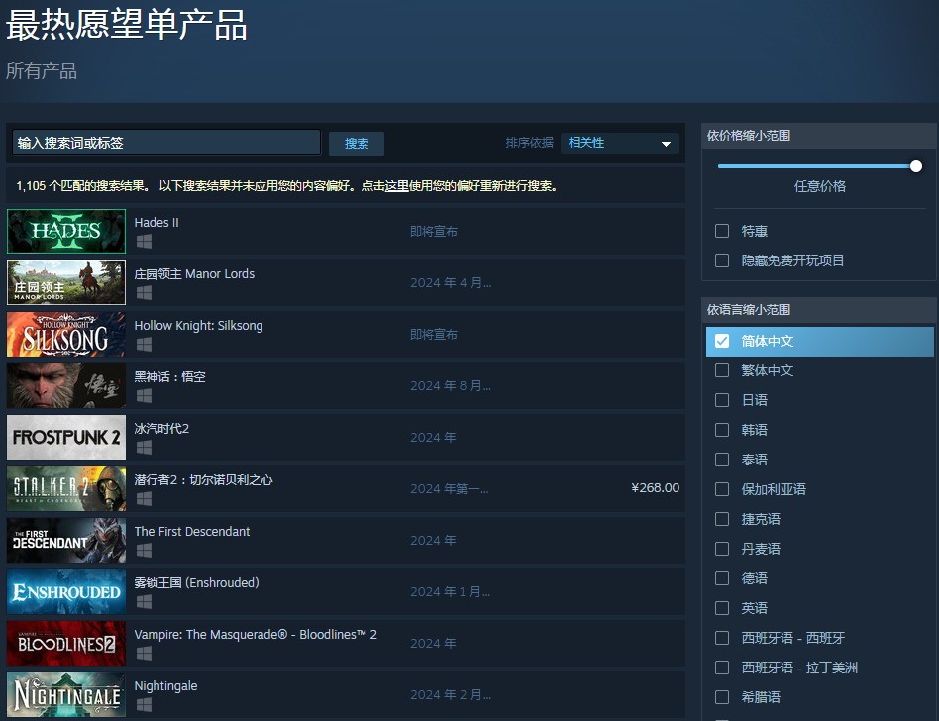
Task: Open the Hollow Knight: Silksong thumbnail
Action: click(x=66, y=335)
